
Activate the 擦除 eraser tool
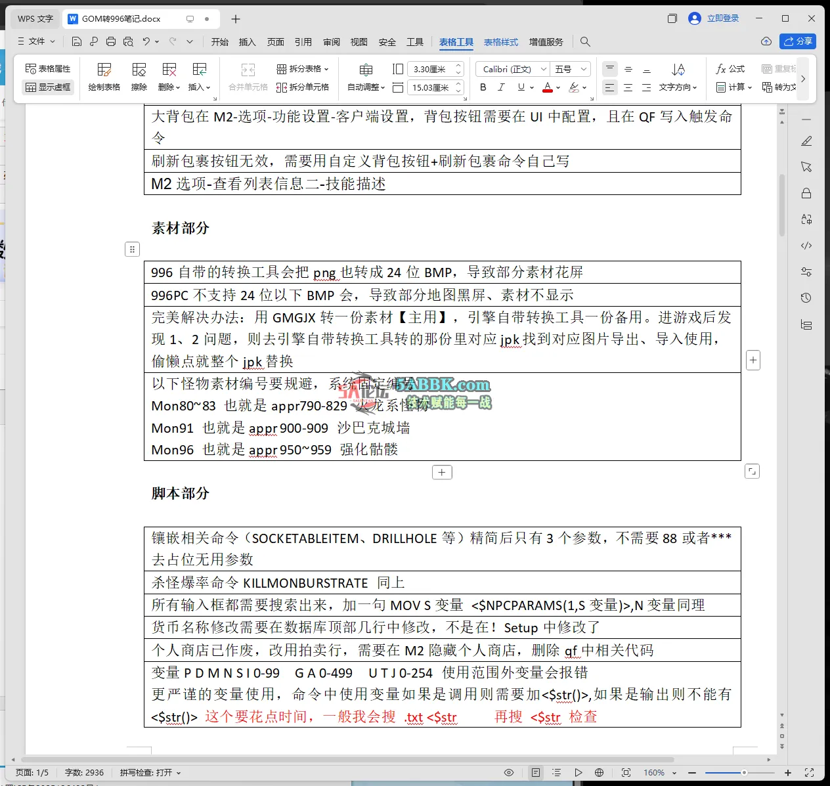(x=138, y=76)
